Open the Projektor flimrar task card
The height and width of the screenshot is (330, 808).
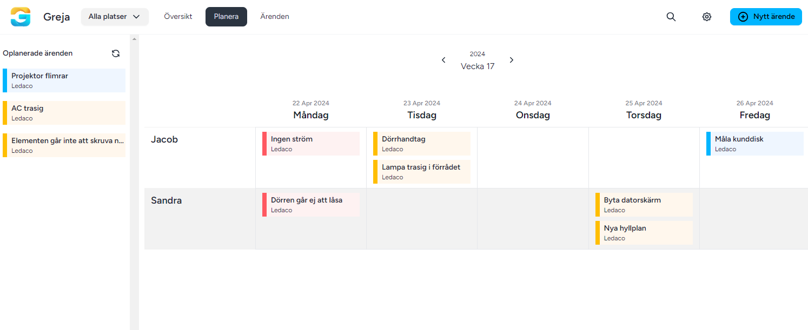tap(64, 80)
